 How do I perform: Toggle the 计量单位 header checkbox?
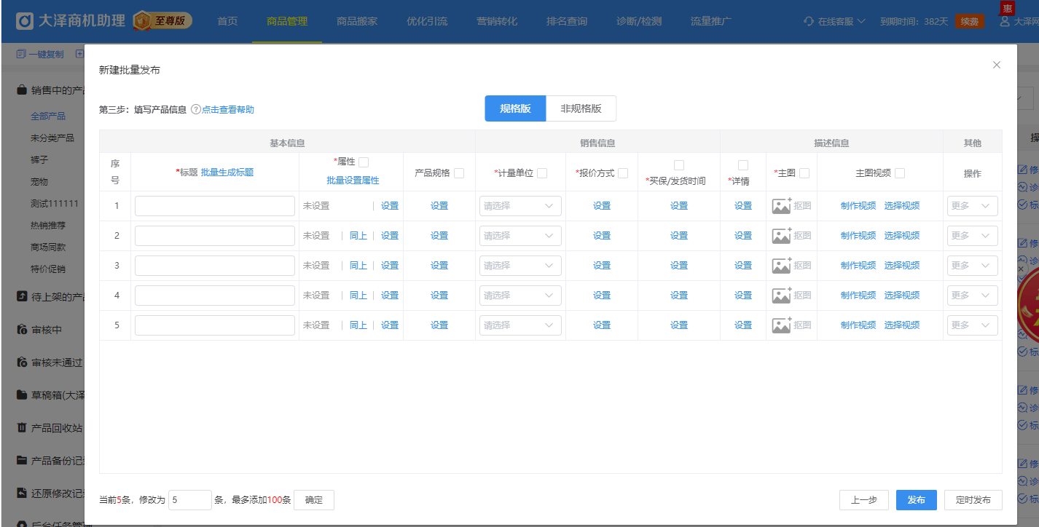(x=542, y=173)
